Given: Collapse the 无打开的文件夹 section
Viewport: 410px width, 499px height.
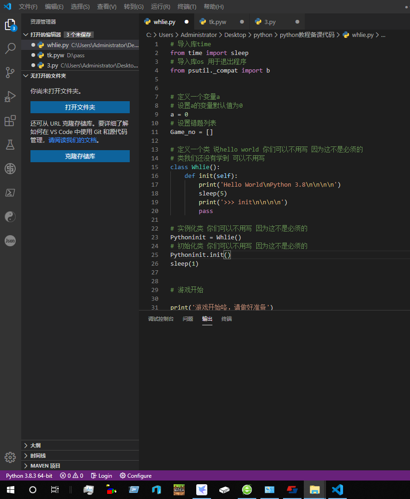Looking at the screenshot, I should pyautogui.click(x=45, y=76).
